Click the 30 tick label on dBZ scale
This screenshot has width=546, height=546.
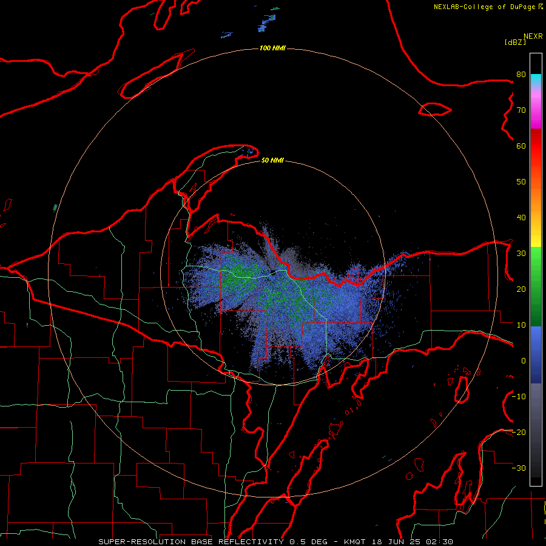521,253
